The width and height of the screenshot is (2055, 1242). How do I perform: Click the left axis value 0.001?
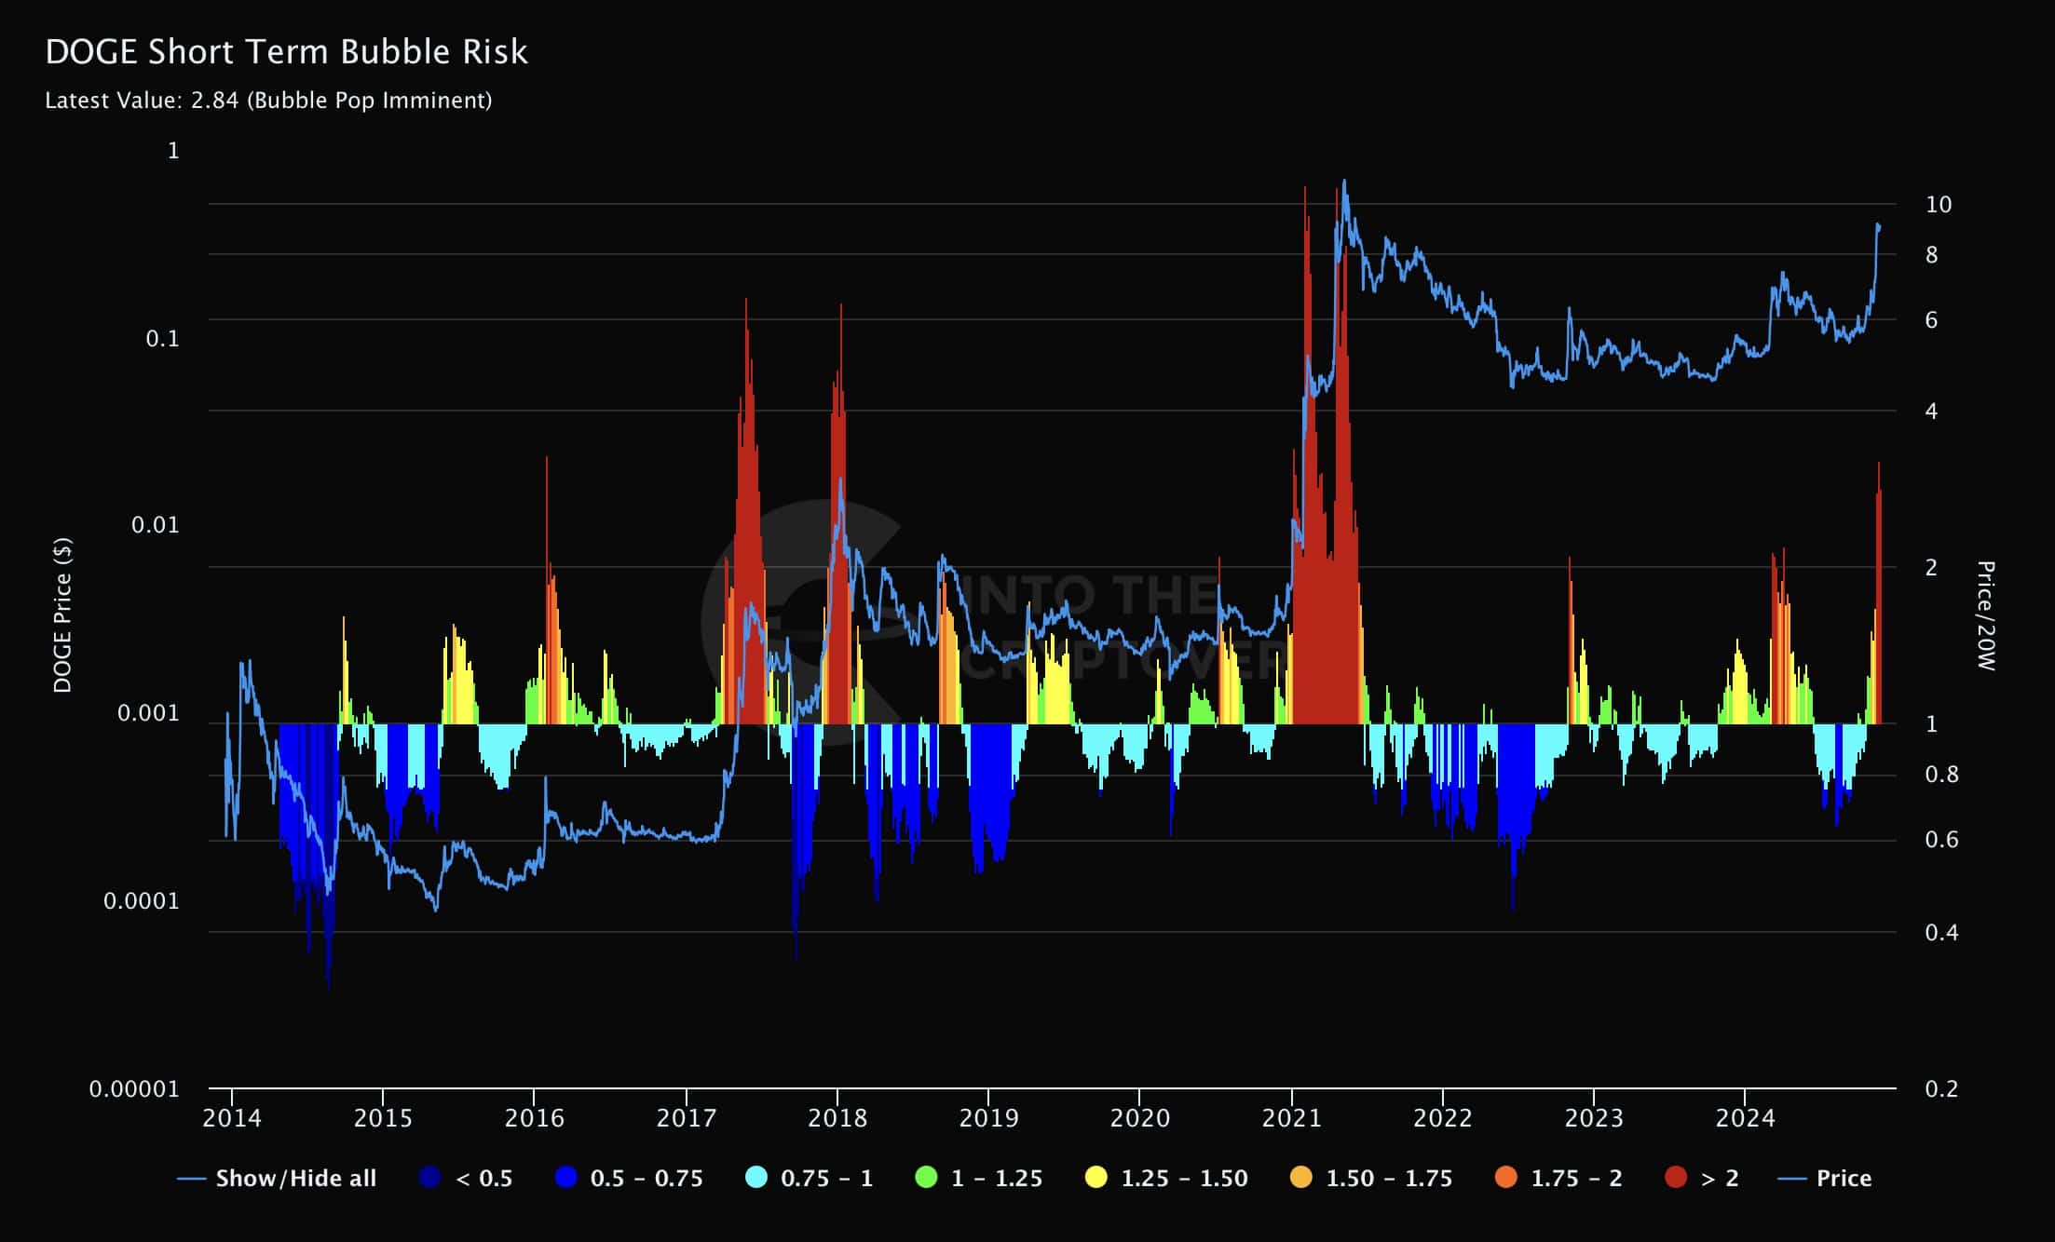pos(148,713)
